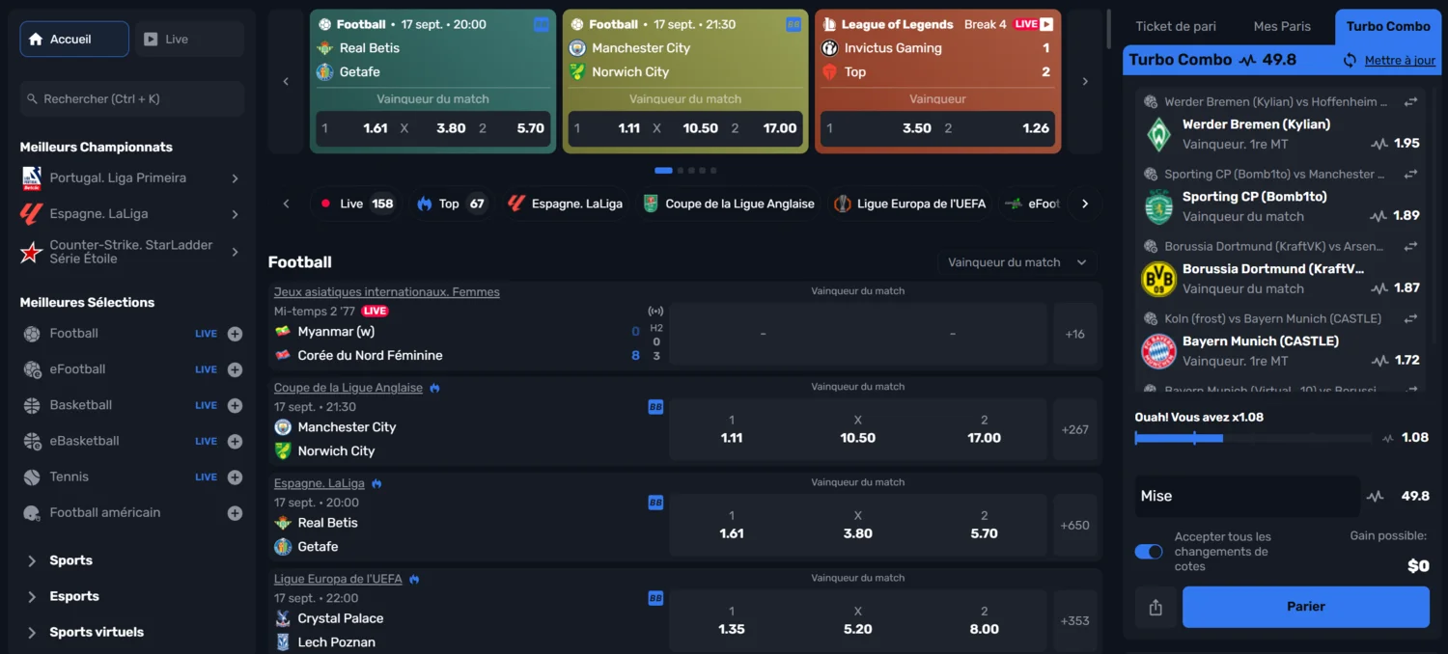Screen dimensions: 1448x654
Task: Add Football to best selections with plus icon
Action: click(235, 334)
